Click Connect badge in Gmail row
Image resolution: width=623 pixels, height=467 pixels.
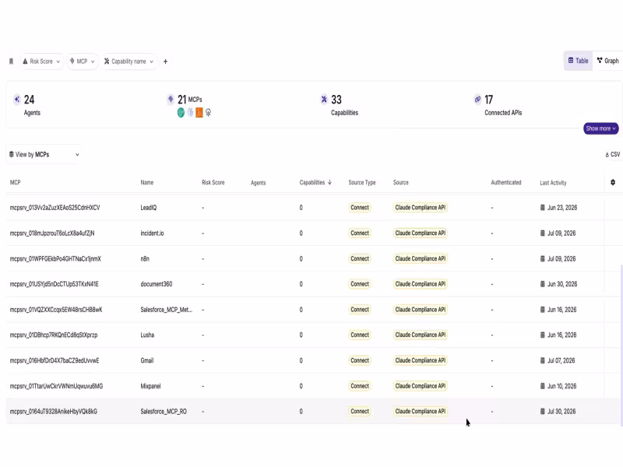360,360
